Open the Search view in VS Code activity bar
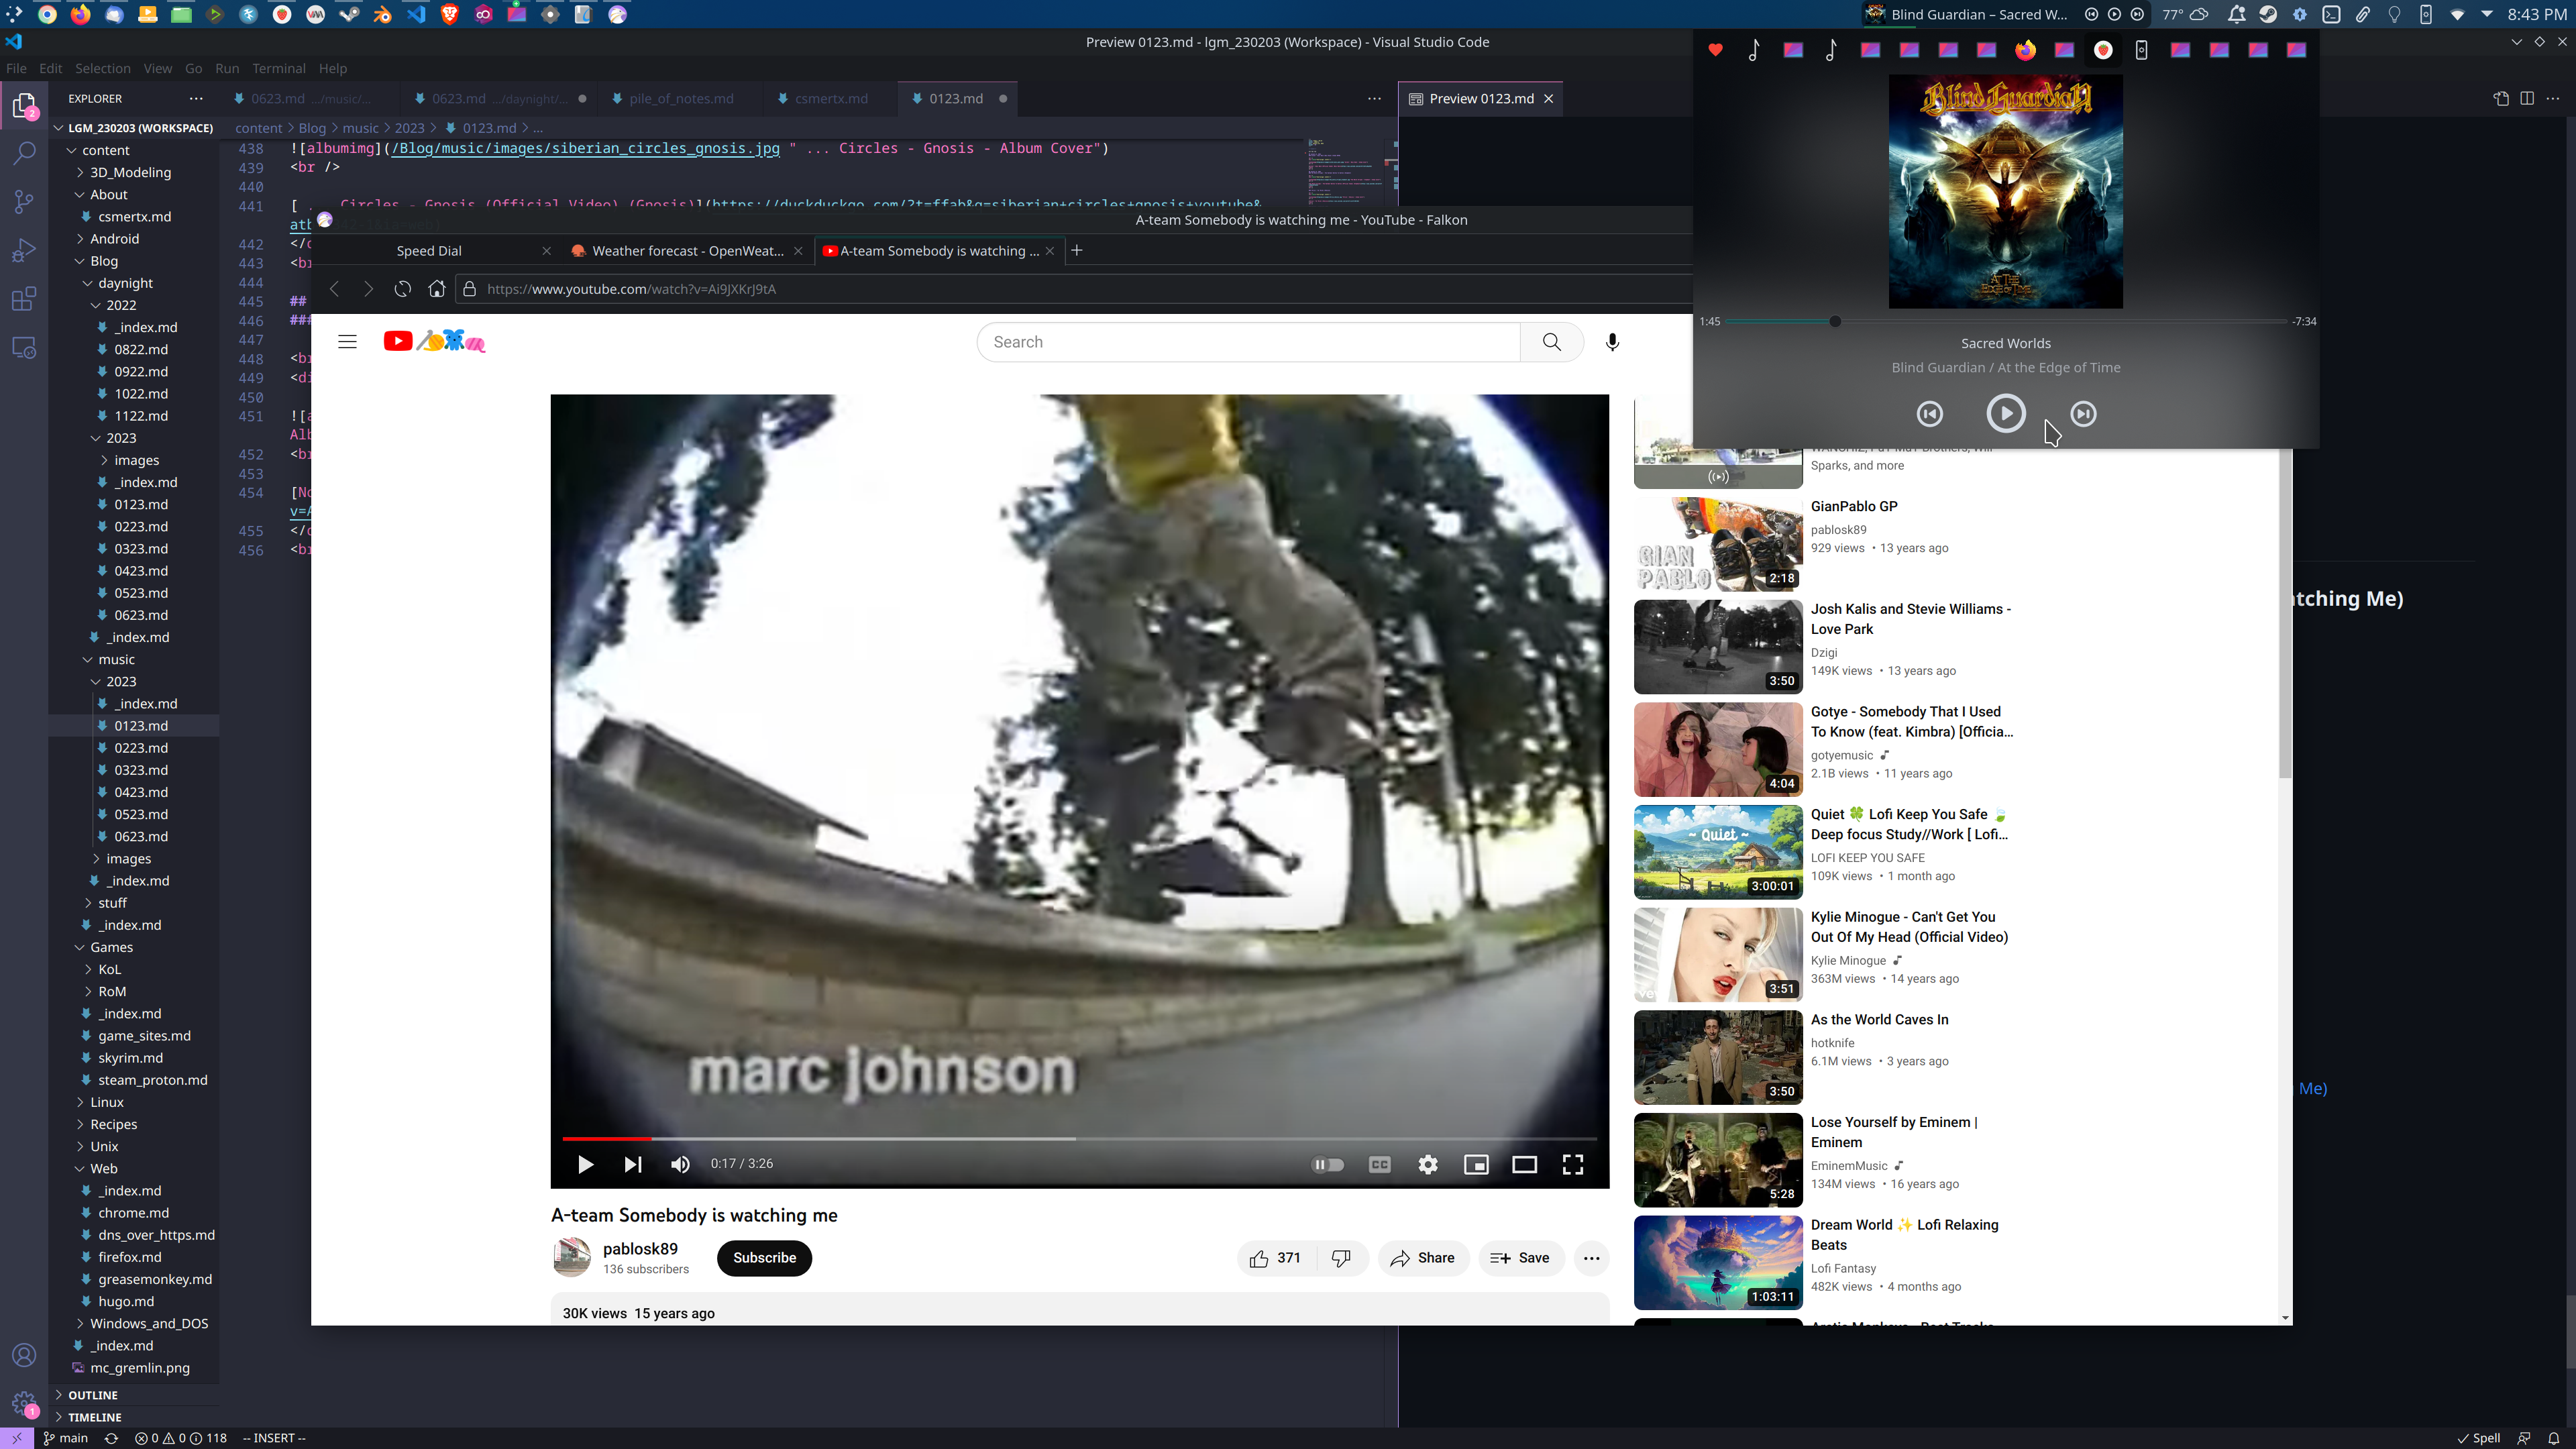The height and width of the screenshot is (1449, 2576). point(24,153)
